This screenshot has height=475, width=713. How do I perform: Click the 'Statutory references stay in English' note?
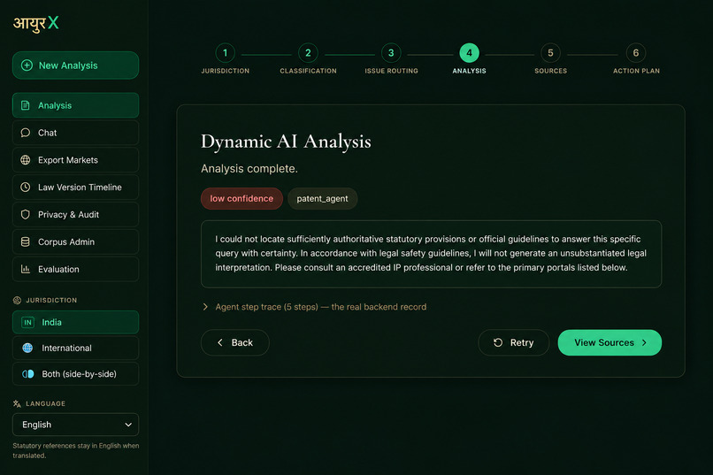click(x=76, y=450)
